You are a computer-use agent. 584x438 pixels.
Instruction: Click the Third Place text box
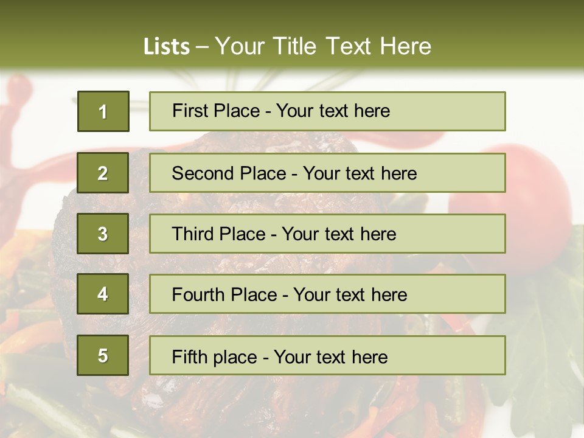tap(327, 234)
